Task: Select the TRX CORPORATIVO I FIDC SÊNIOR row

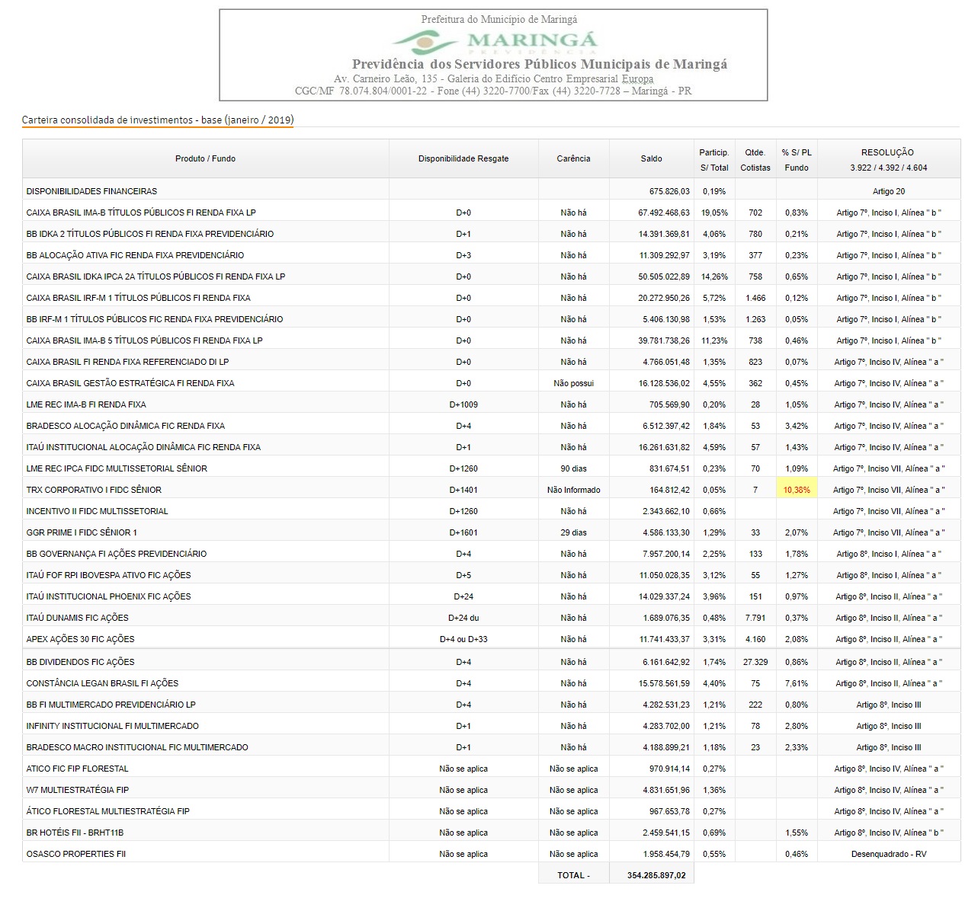Action: (94, 490)
